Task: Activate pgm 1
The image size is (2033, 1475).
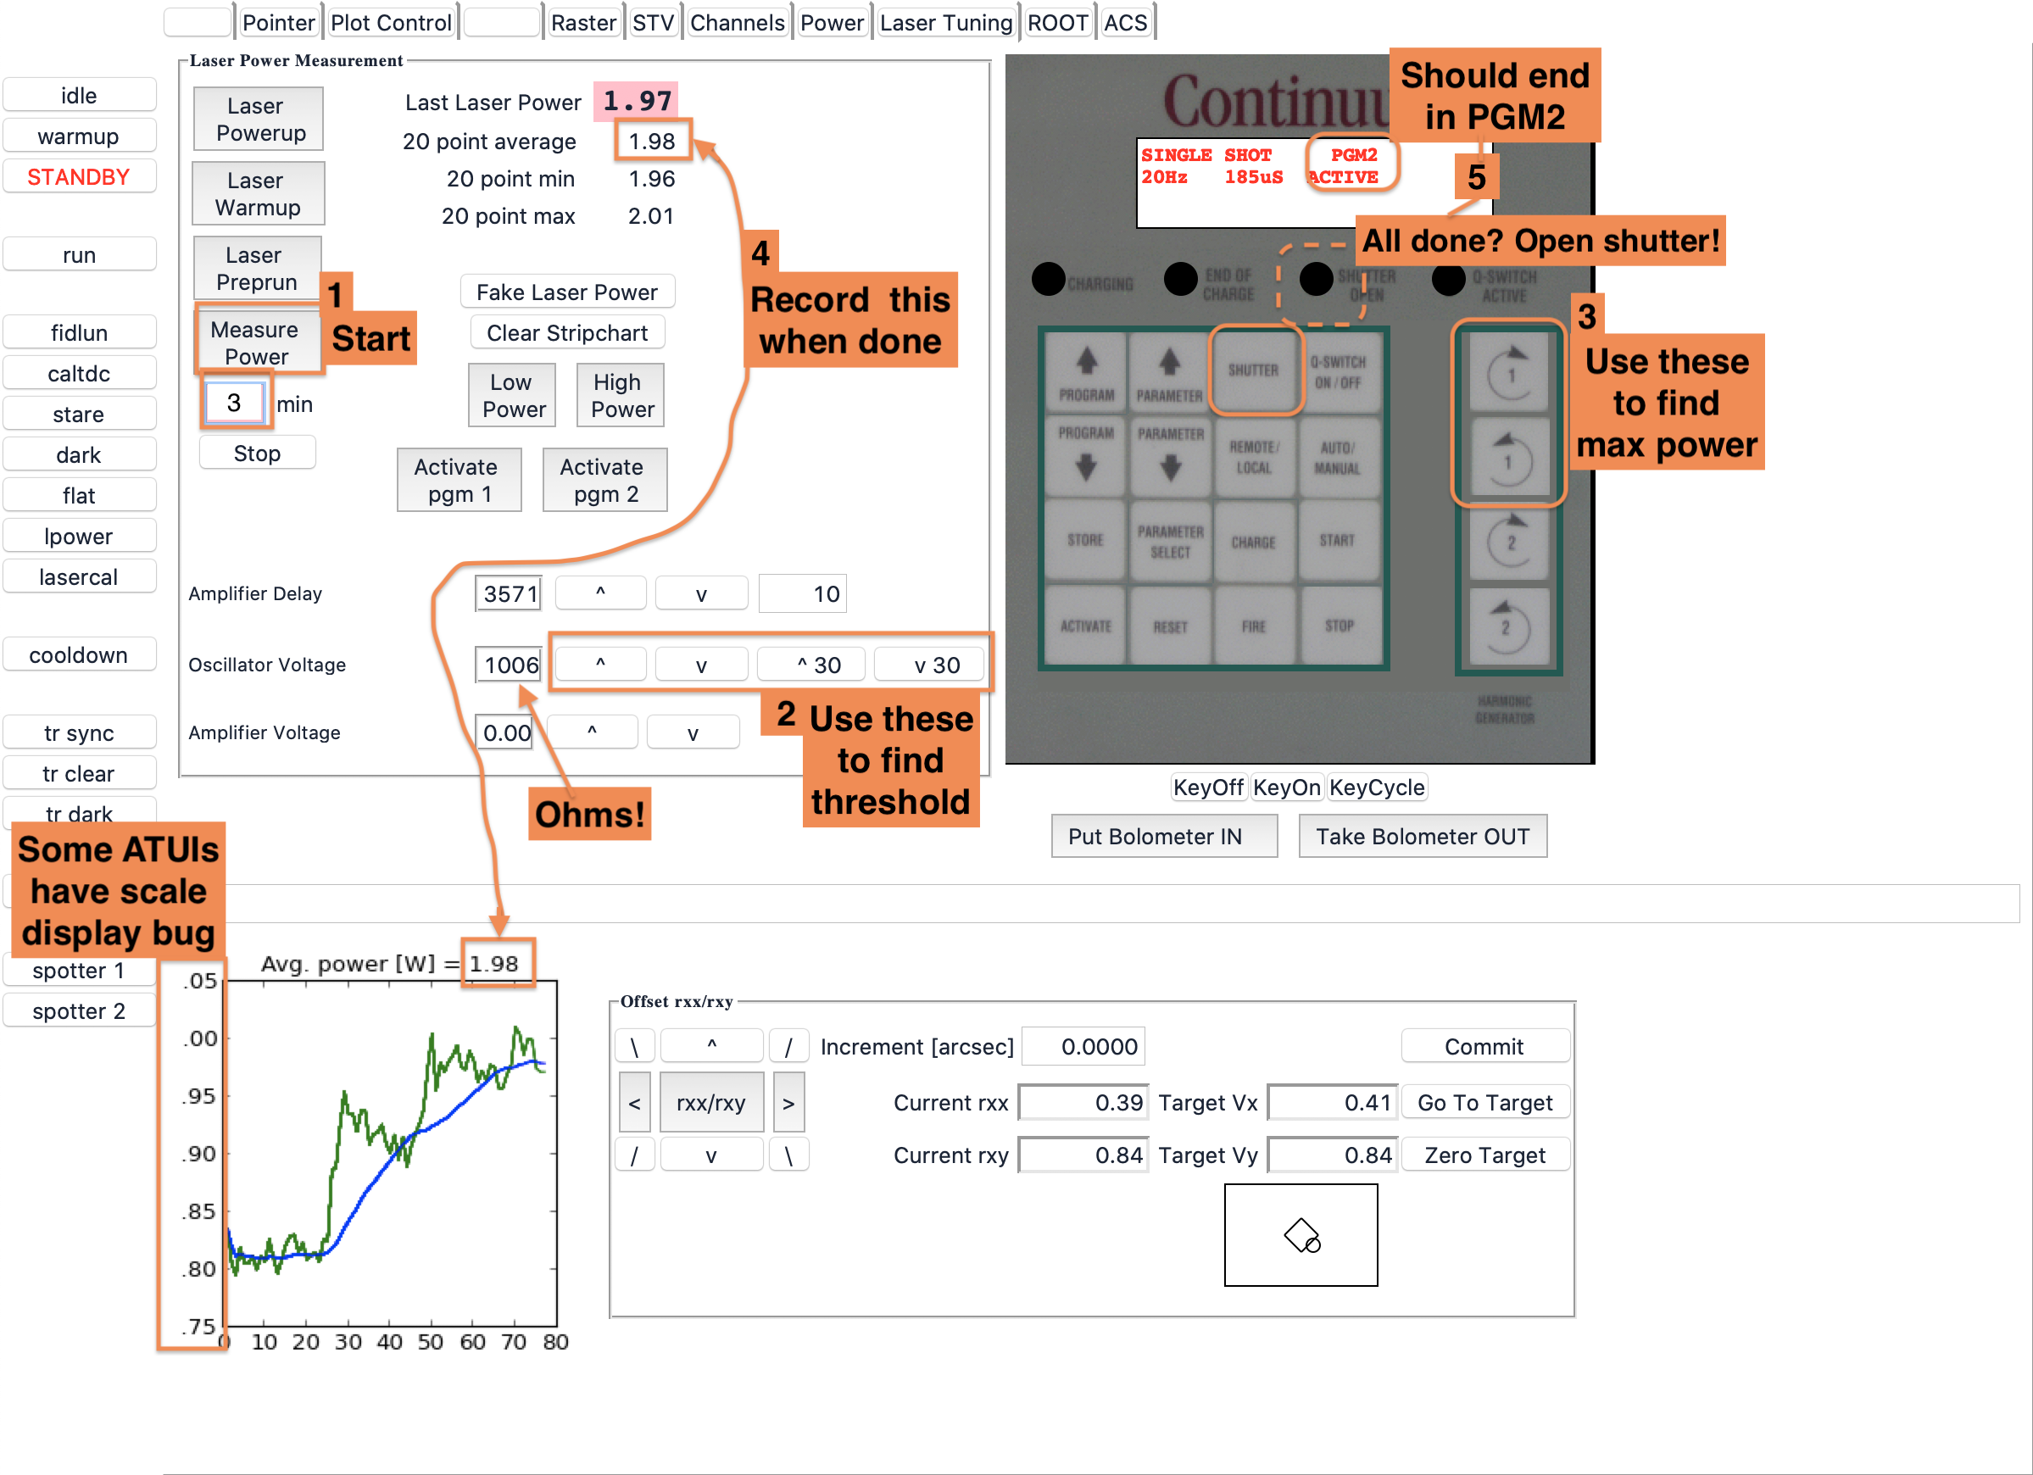Action: coord(460,480)
